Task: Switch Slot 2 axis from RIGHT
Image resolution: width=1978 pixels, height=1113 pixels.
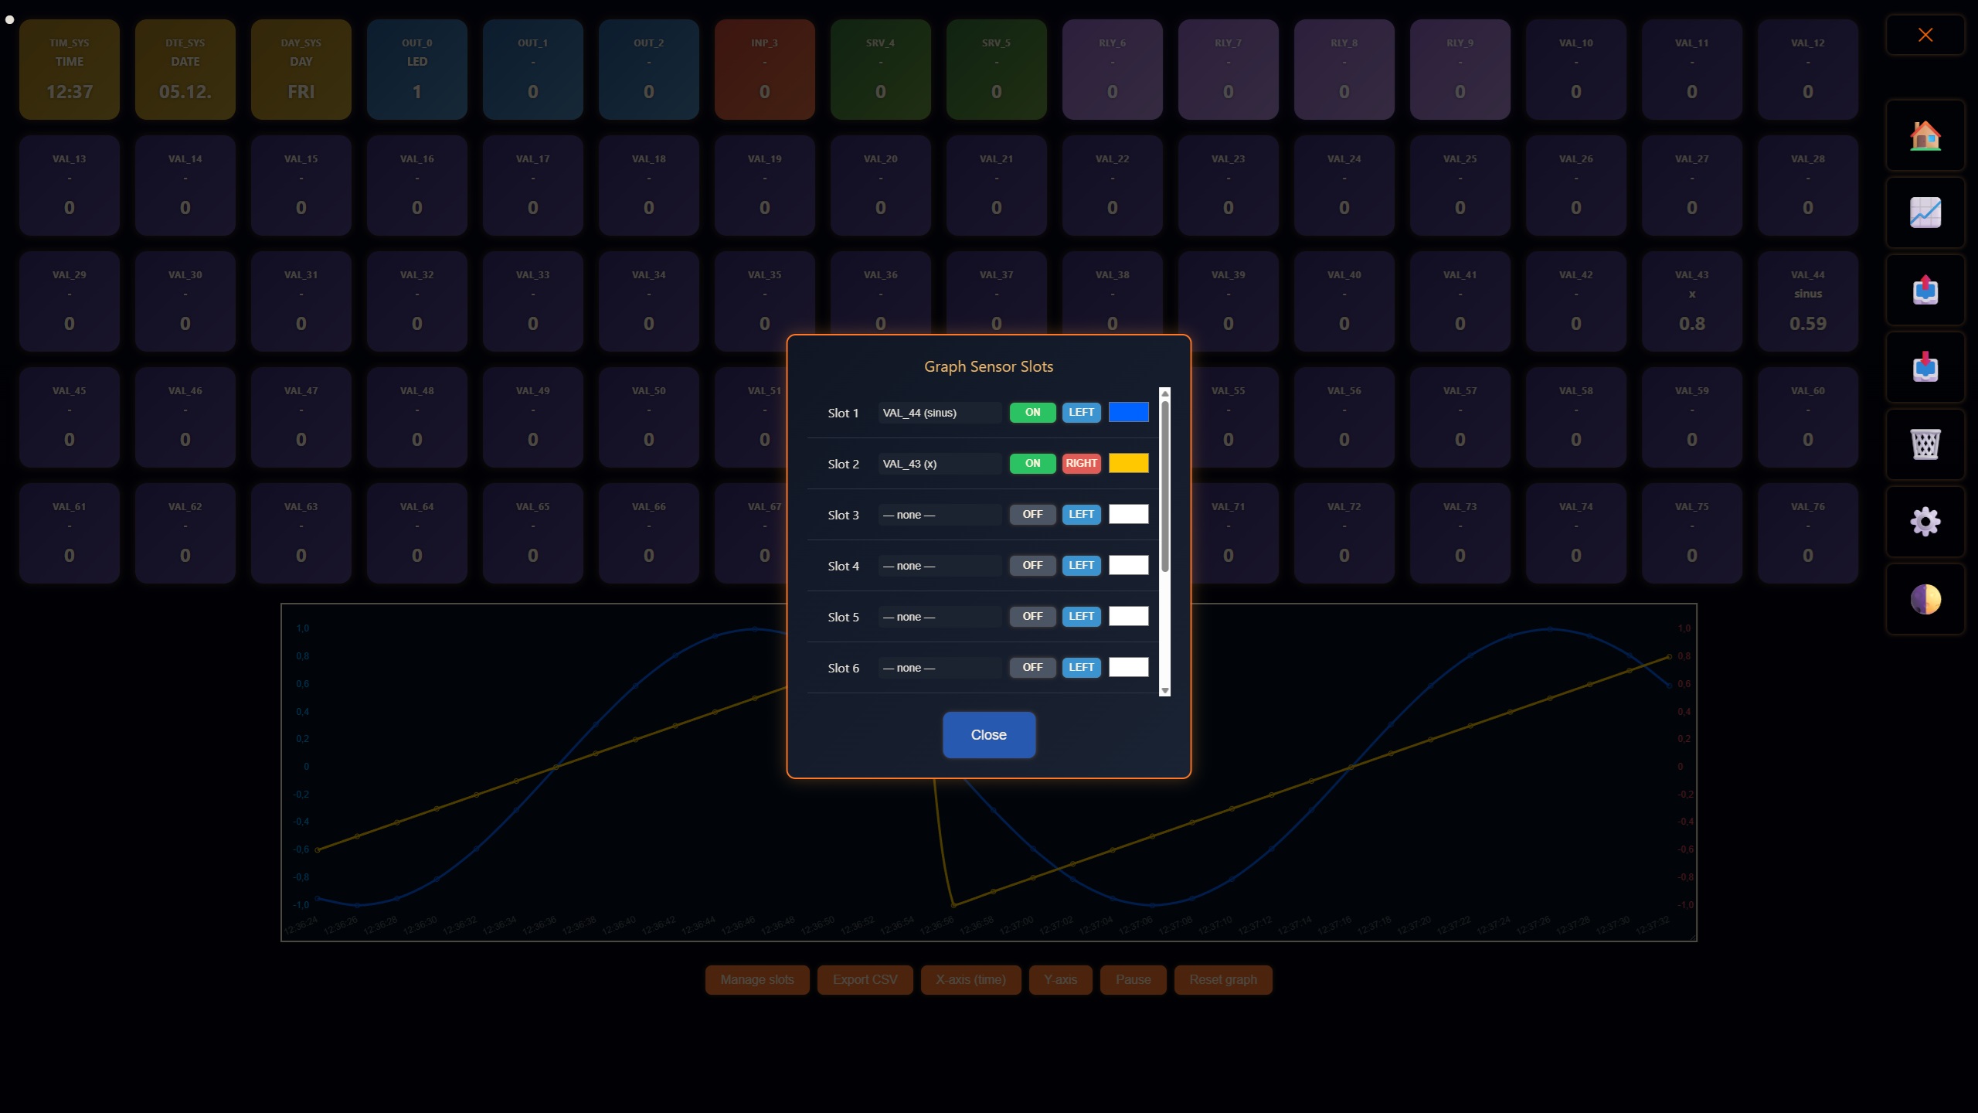Action: (x=1081, y=464)
